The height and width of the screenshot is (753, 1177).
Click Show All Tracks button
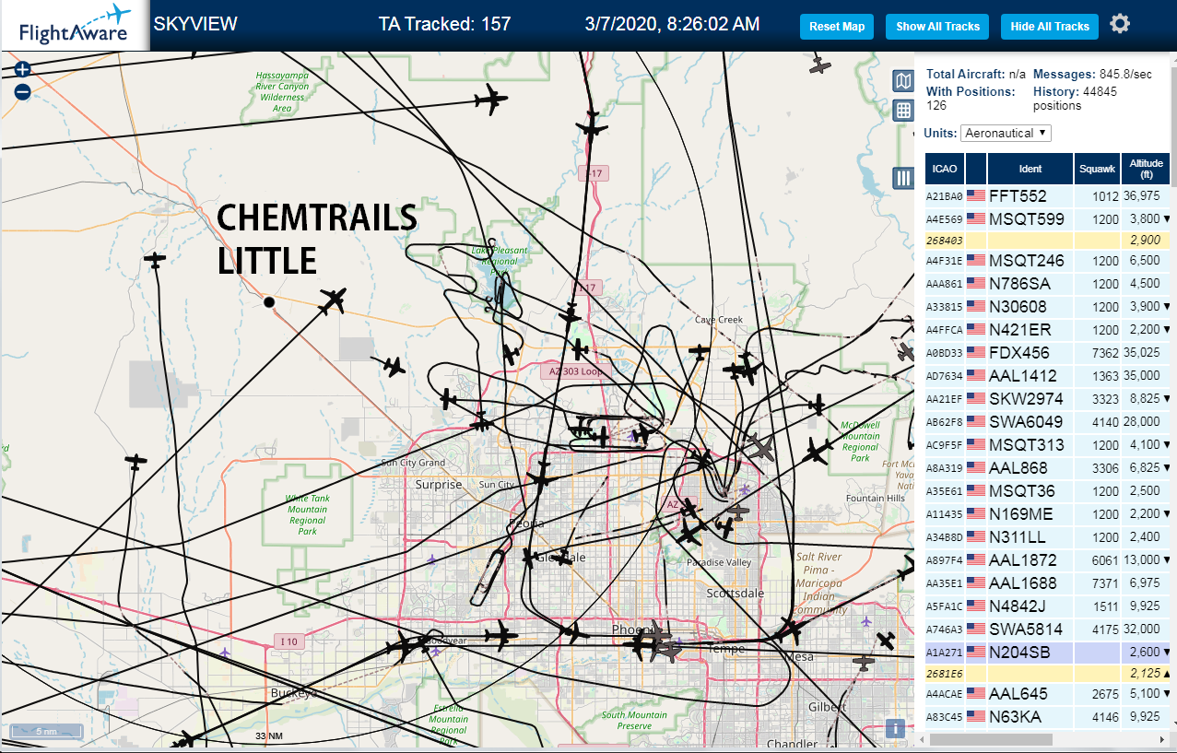(x=937, y=27)
